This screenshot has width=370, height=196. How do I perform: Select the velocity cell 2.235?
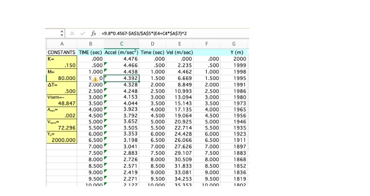(x=180, y=65)
